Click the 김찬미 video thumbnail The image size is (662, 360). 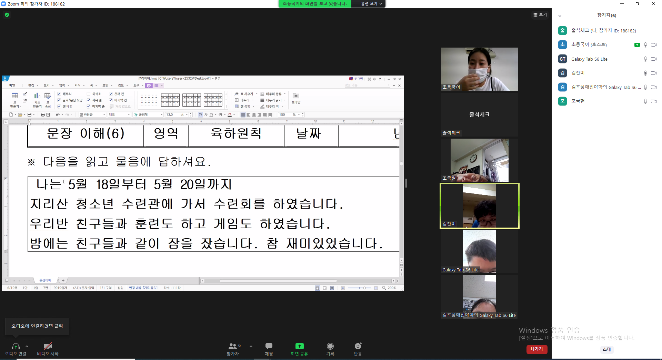[479, 206]
